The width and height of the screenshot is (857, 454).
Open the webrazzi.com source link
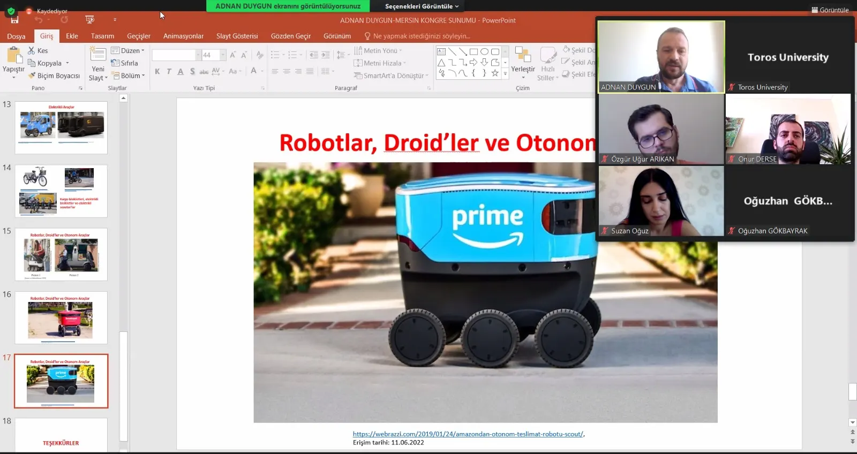click(468, 434)
